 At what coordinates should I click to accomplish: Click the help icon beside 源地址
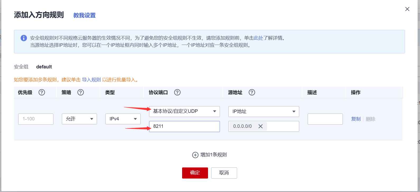(252, 92)
